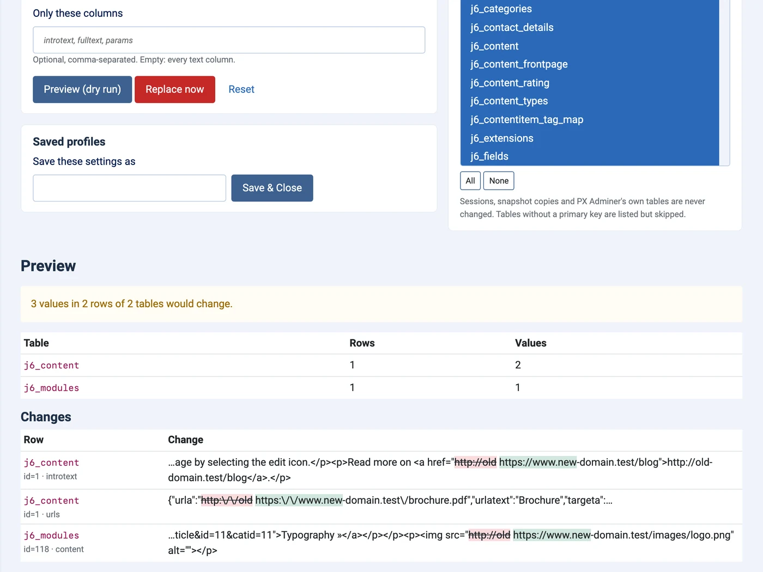Click the Values column header
This screenshot has height=572, width=763.
pyautogui.click(x=531, y=343)
